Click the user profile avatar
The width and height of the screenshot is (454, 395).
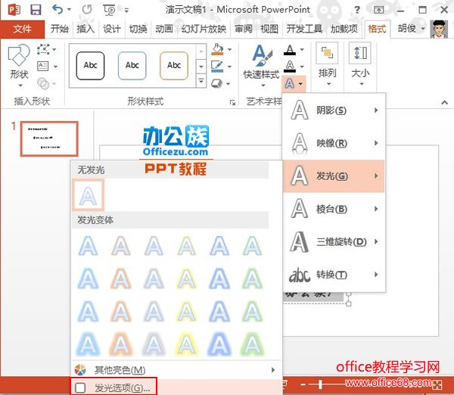point(439,29)
